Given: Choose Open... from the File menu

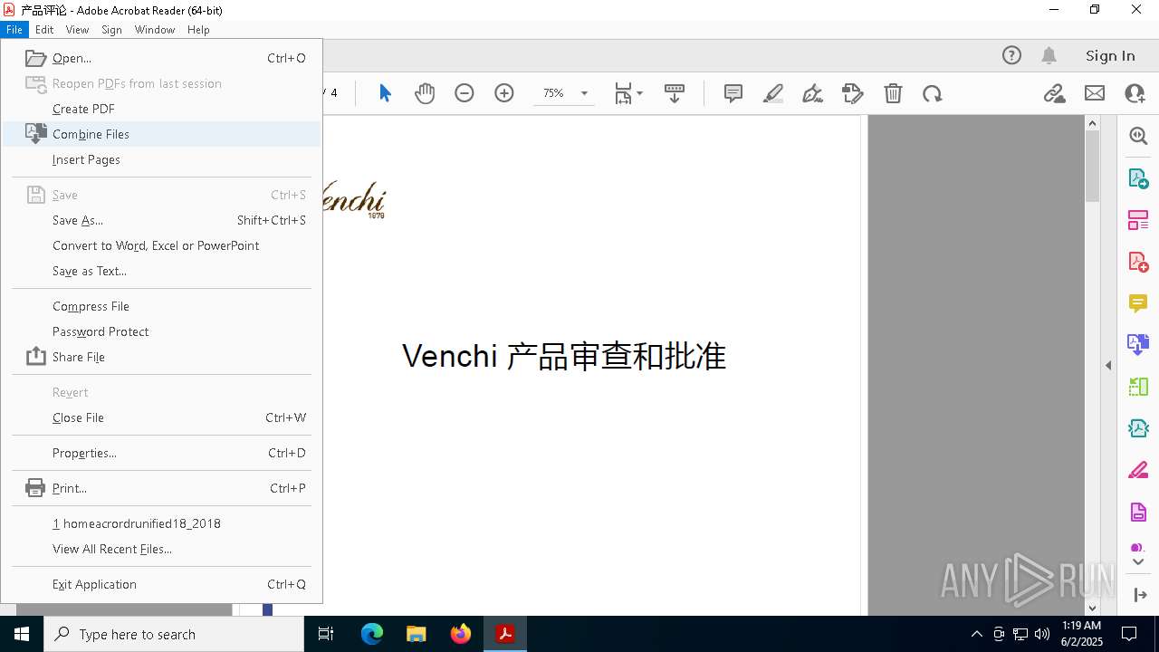Looking at the screenshot, I should 161,58.
